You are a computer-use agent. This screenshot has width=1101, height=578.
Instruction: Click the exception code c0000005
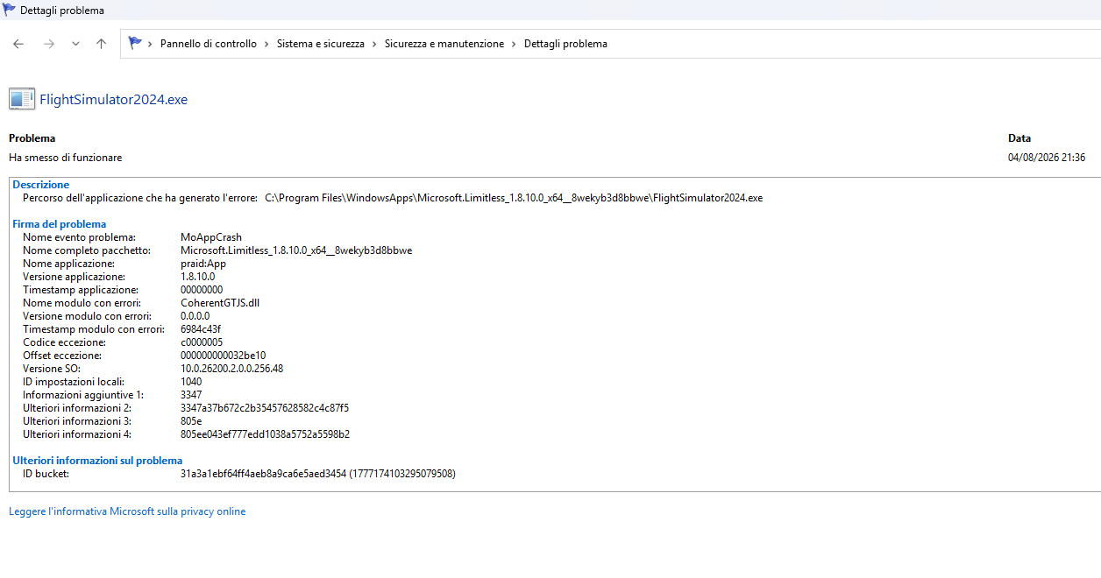[x=201, y=342]
